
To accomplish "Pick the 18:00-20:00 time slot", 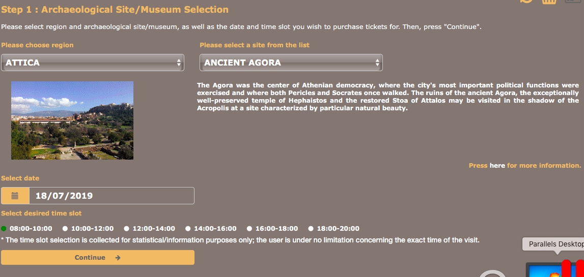I will click(311, 229).
